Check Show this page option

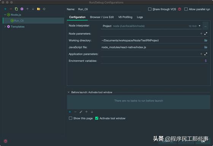[70, 118]
